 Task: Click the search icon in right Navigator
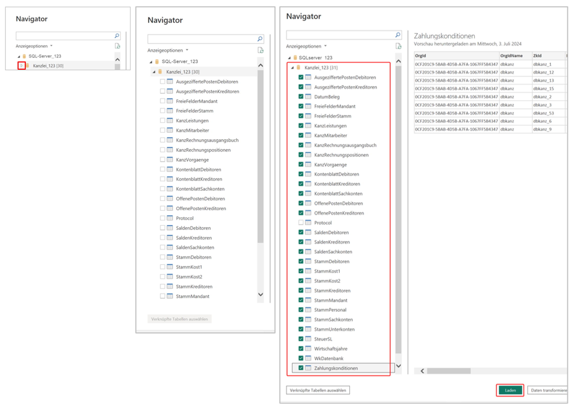point(398,35)
